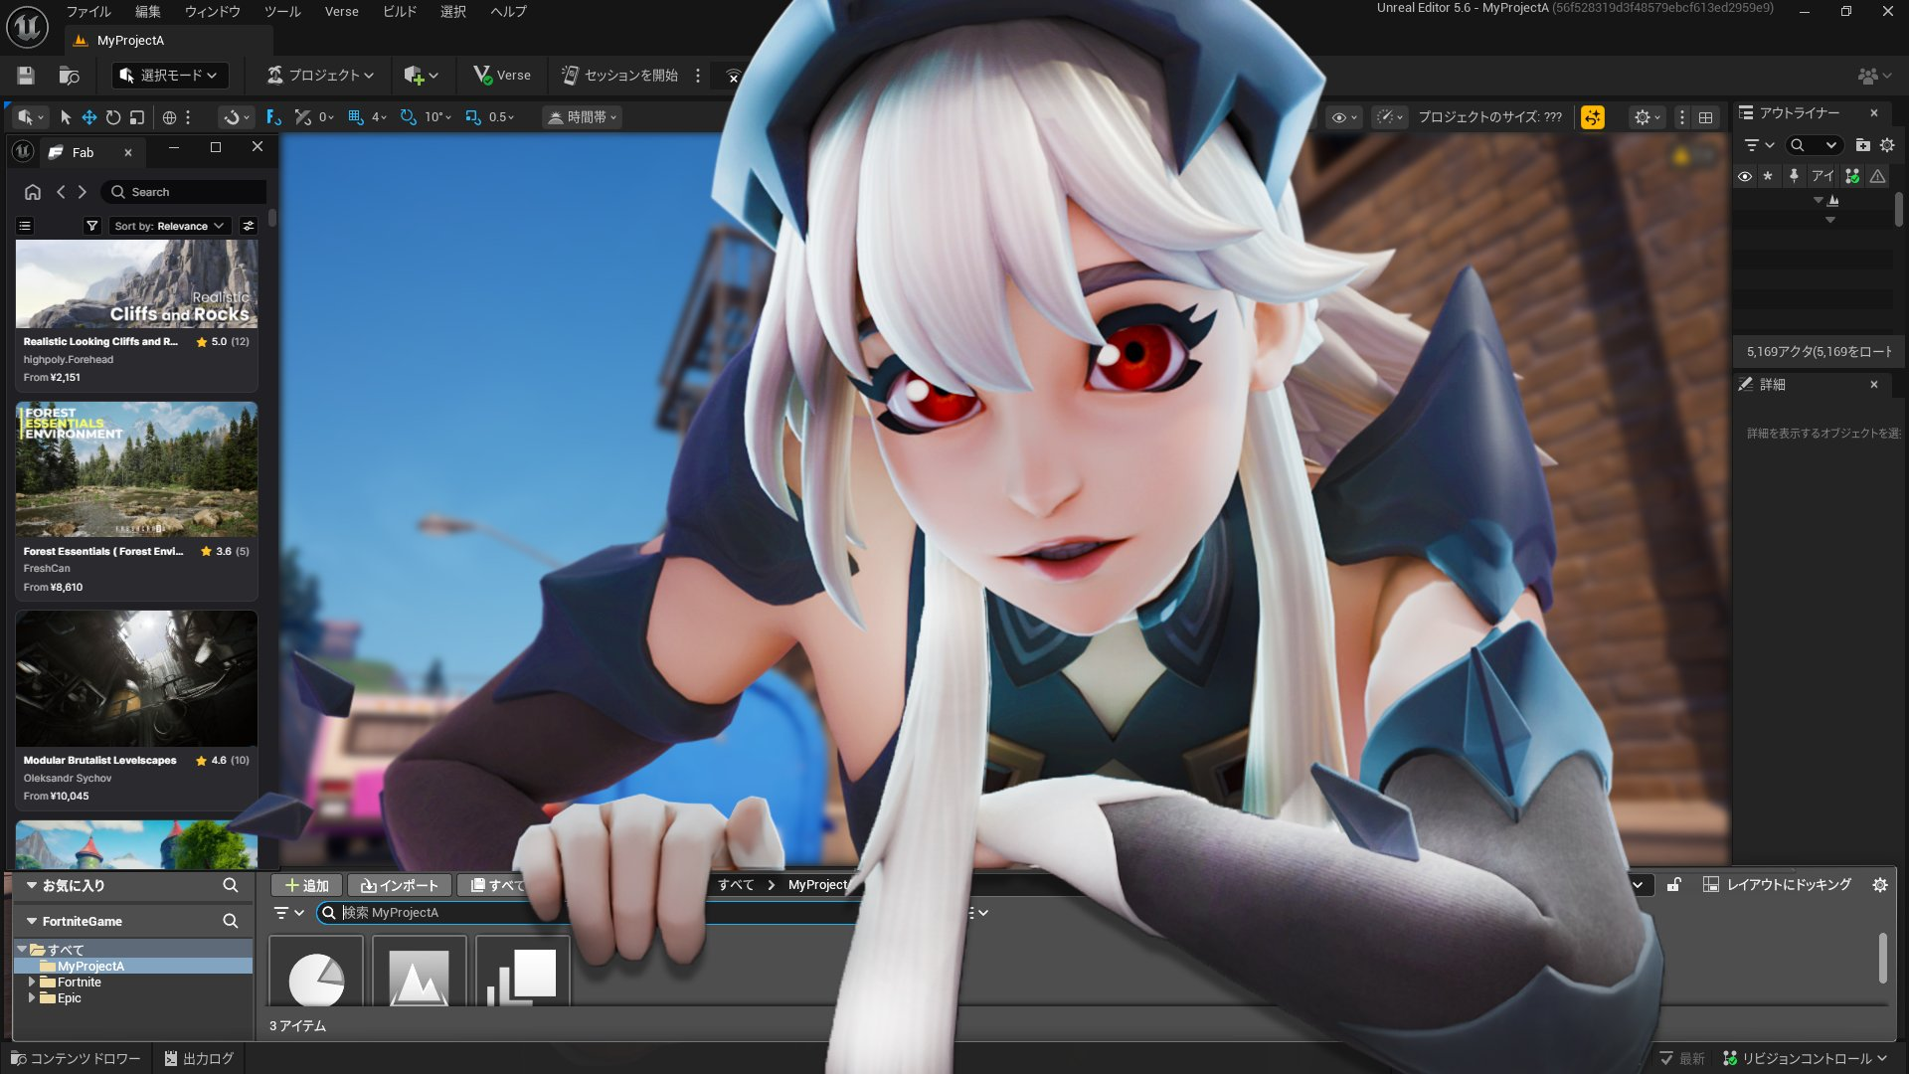Viewport: 1909px width, 1074px height.
Task: Switch to the 出力ログ tab
Action: 199,1058
